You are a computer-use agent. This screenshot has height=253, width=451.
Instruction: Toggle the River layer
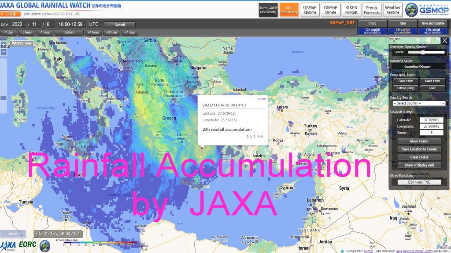[x=433, y=88]
